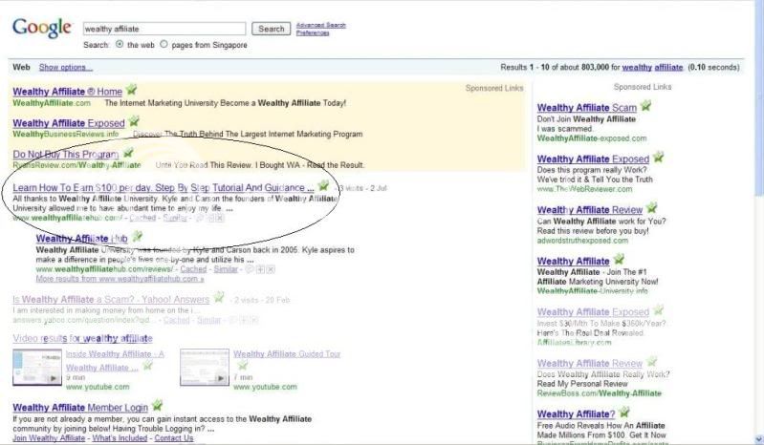Open the 'Wealthy Affiliate Hub' result title

pyautogui.click(x=81, y=239)
